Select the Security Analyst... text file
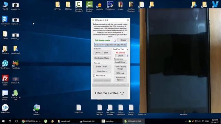Viewport: 221px width, 124px height. point(131,110)
